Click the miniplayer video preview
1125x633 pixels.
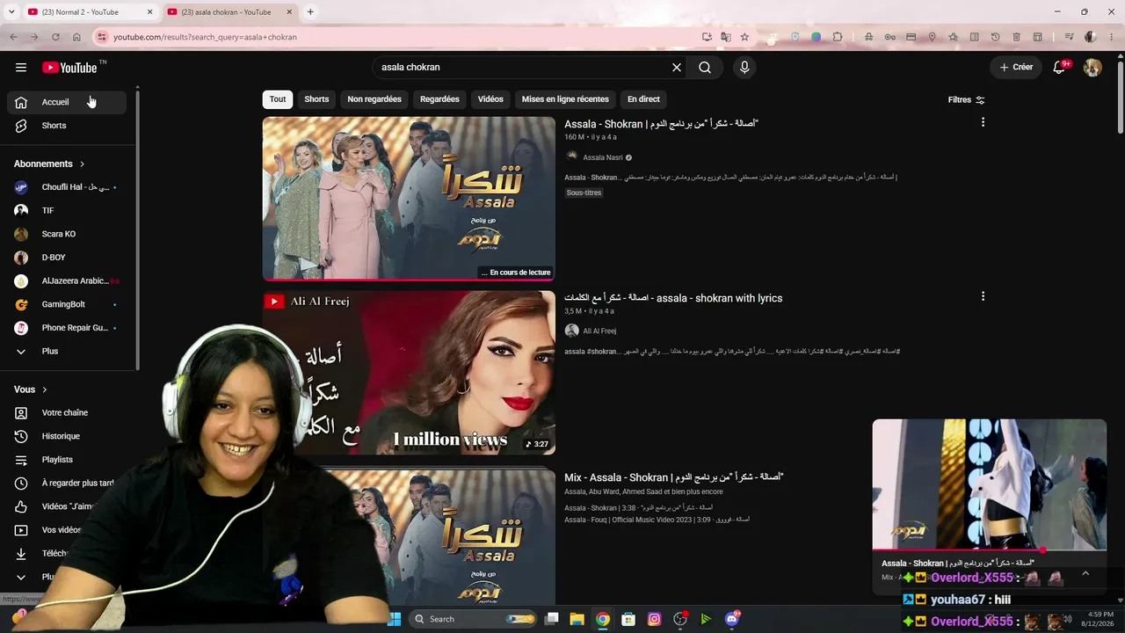click(x=989, y=484)
